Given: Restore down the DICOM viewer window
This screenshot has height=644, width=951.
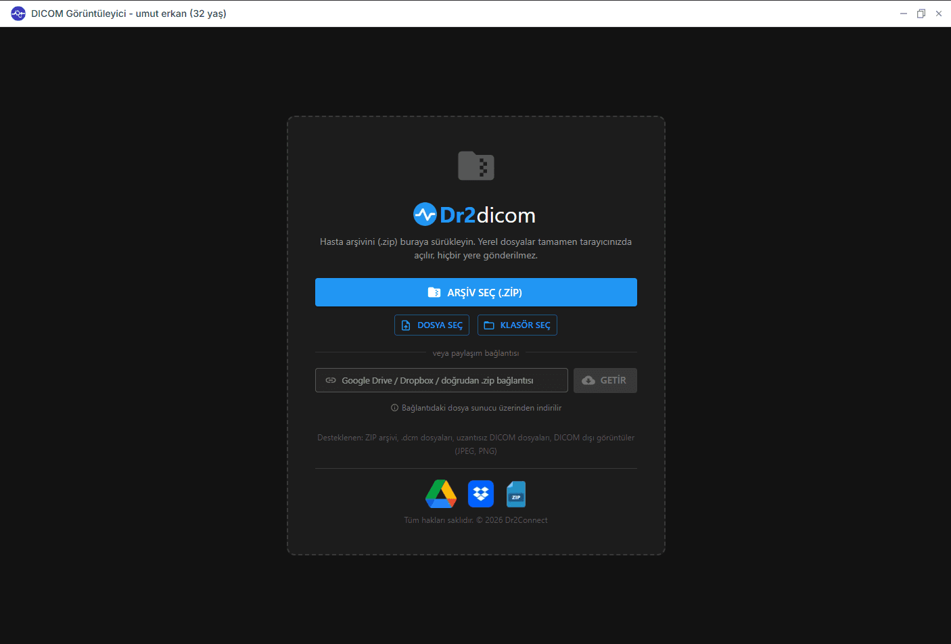Looking at the screenshot, I should (x=921, y=14).
